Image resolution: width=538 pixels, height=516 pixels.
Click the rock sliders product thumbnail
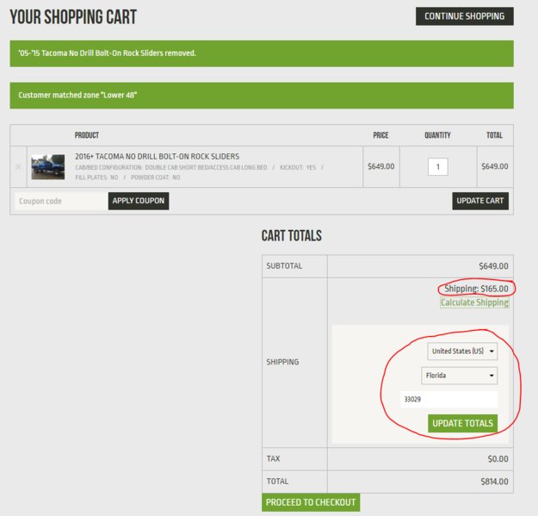point(48,166)
